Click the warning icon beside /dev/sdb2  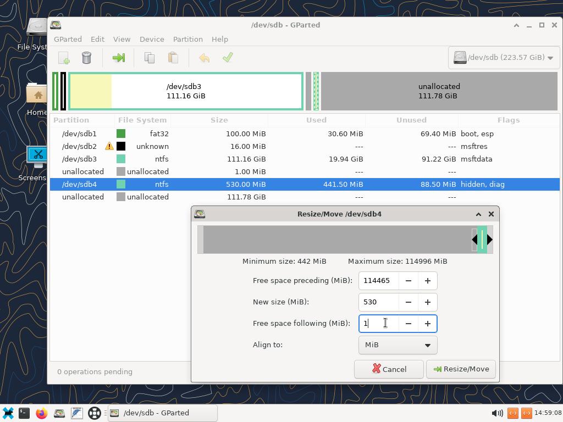pos(109,146)
